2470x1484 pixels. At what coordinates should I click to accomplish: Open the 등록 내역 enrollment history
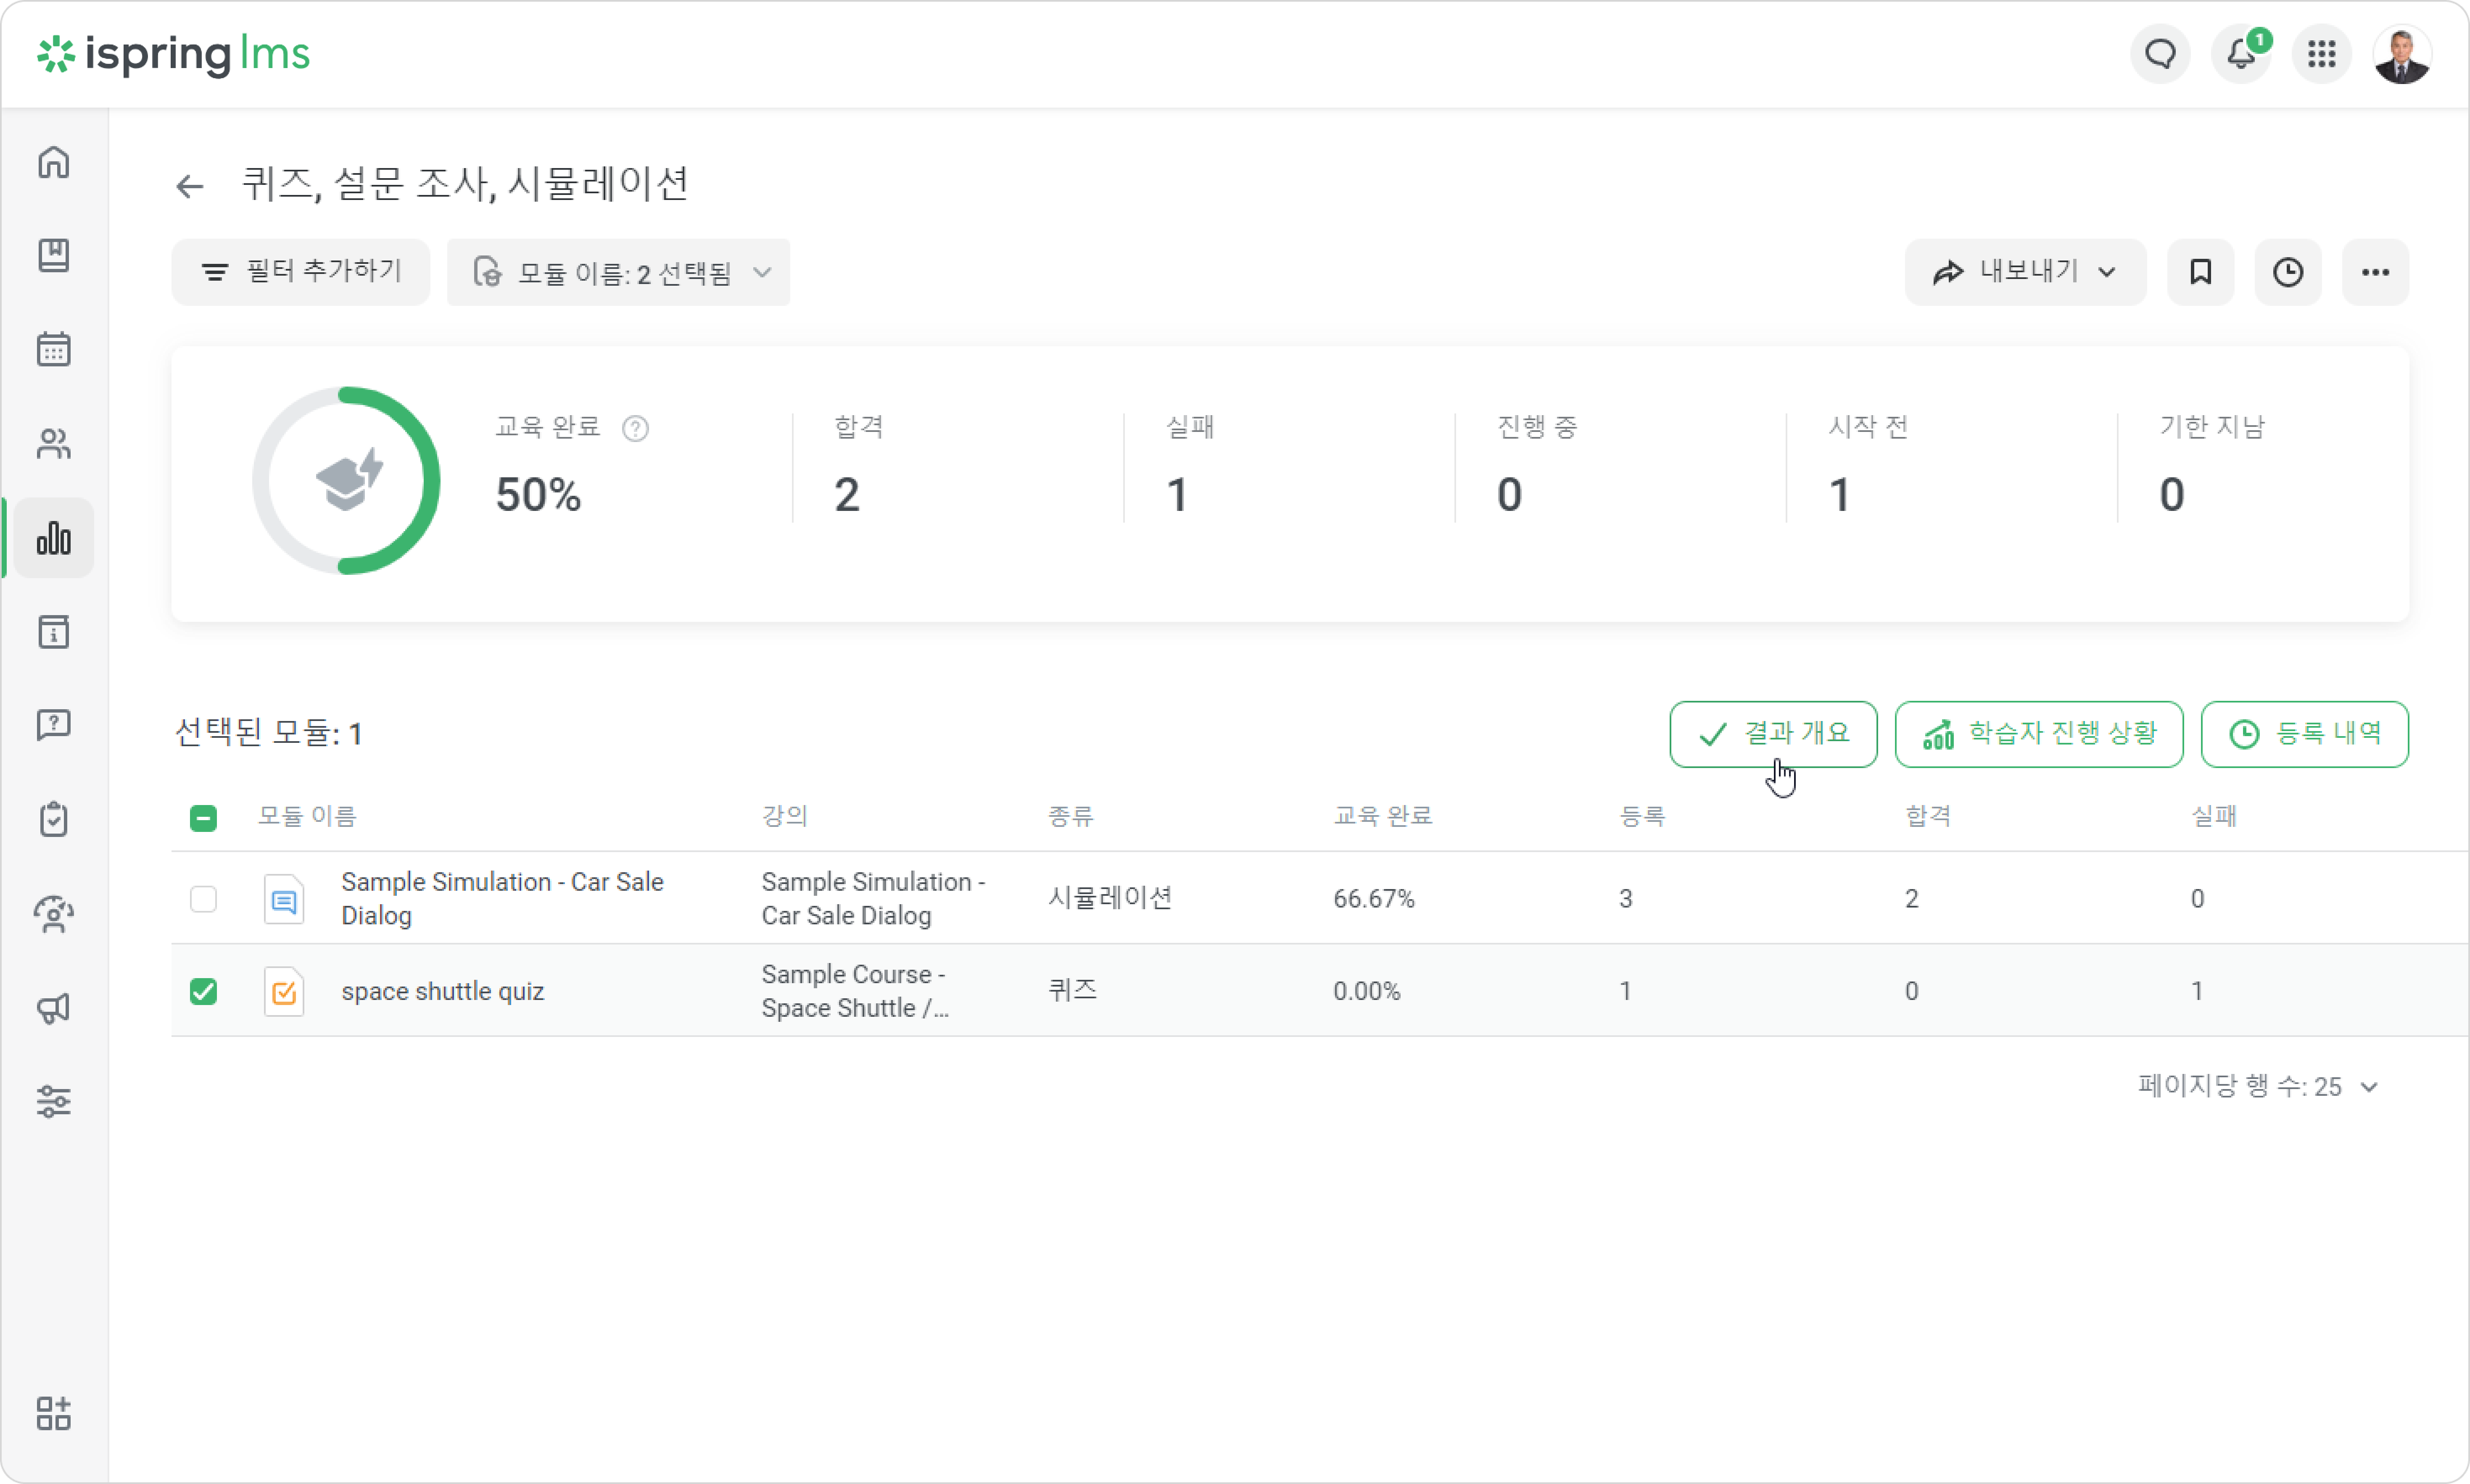[2305, 734]
